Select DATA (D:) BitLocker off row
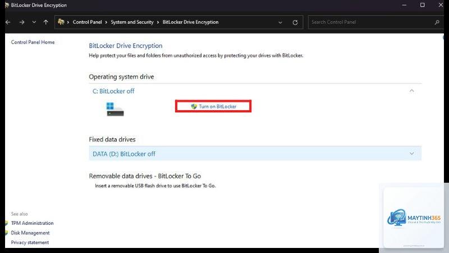Viewport: 449px width, 253px height. point(255,153)
